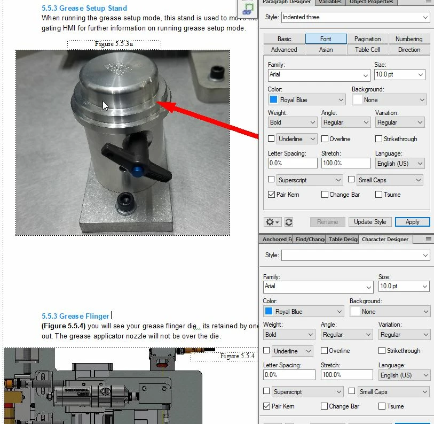Toggle Underline checkbox in Character Designer
This screenshot has width=434, height=424.
pos(266,351)
